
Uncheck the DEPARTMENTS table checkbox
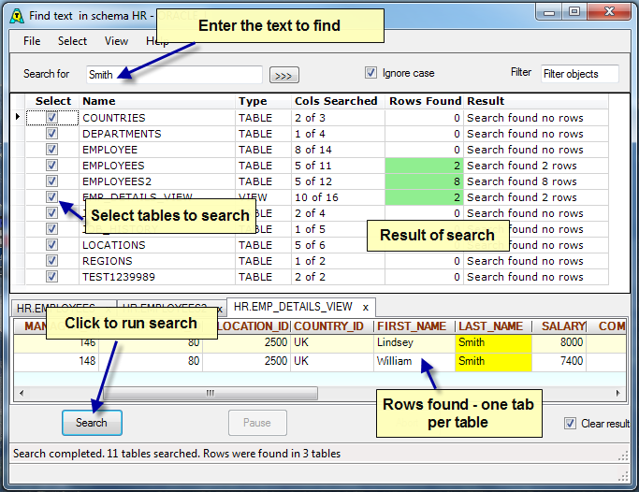(51, 134)
